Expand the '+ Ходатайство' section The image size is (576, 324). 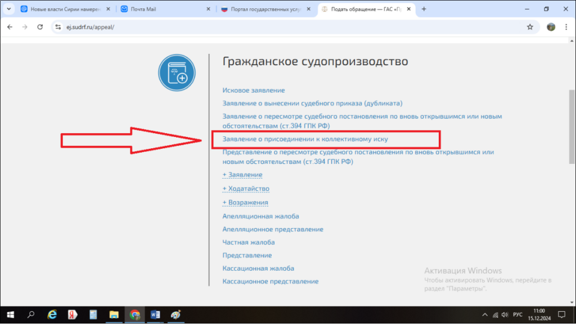click(x=246, y=189)
